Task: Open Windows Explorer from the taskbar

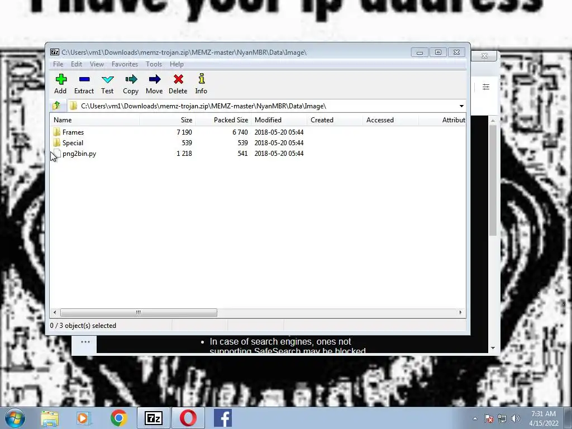Action: (x=50, y=418)
